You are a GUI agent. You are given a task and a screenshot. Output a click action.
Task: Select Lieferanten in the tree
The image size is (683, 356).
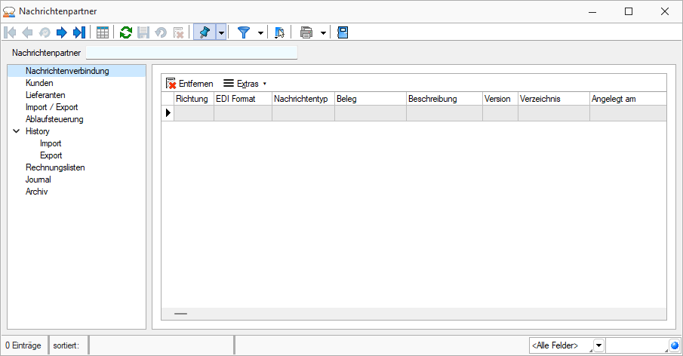click(45, 95)
